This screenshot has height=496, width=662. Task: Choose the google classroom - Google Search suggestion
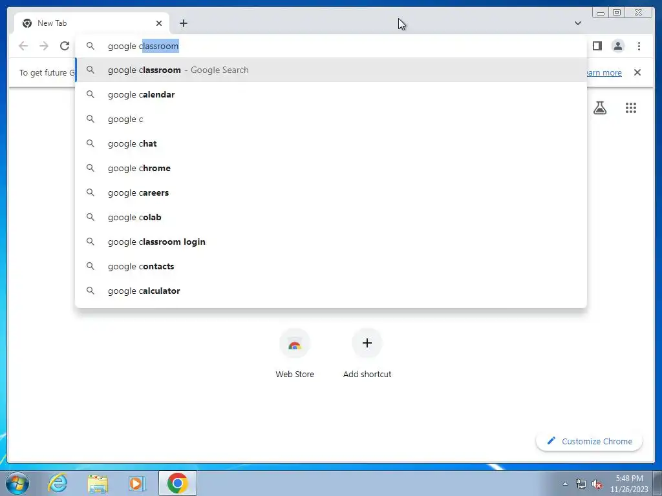(x=331, y=70)
